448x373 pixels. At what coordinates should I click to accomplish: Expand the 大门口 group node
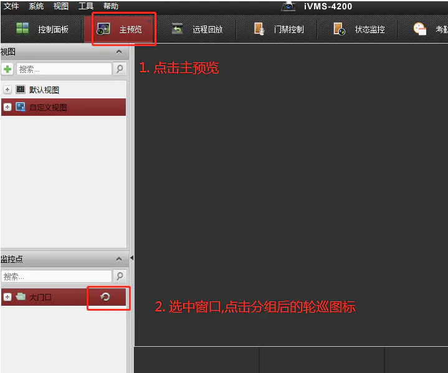click(7, 297)
